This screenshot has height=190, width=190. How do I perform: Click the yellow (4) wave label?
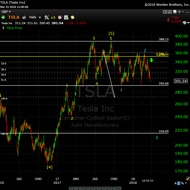pos(50,167)
